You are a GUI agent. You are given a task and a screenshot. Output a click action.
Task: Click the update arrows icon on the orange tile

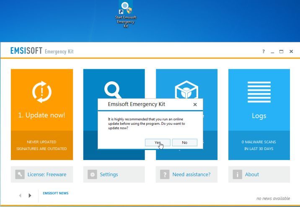coord(42,92)
